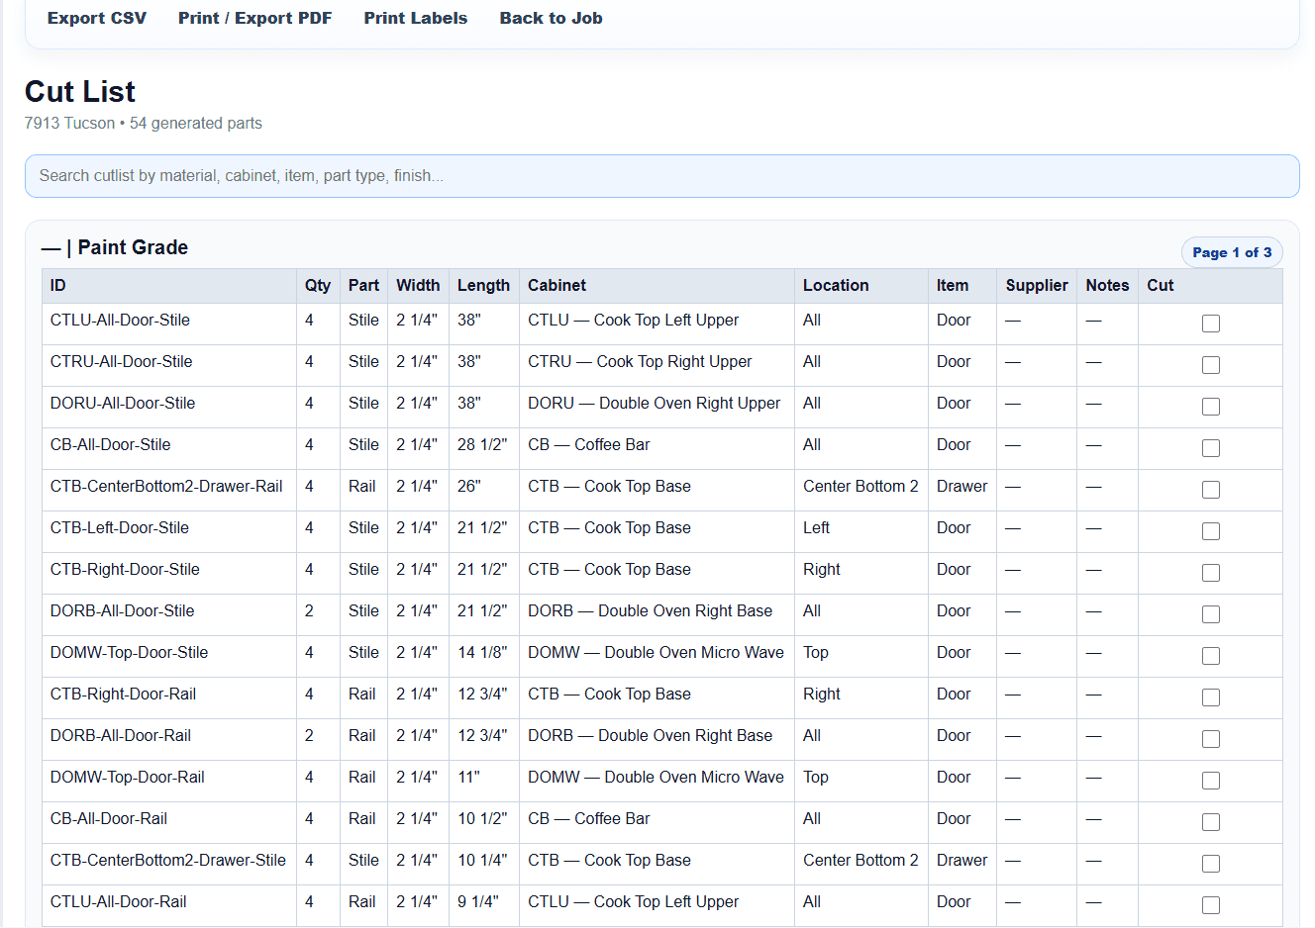Screen dimensions: 1315x928
Task: Click the Qty column header
Action: coord(318,285)
